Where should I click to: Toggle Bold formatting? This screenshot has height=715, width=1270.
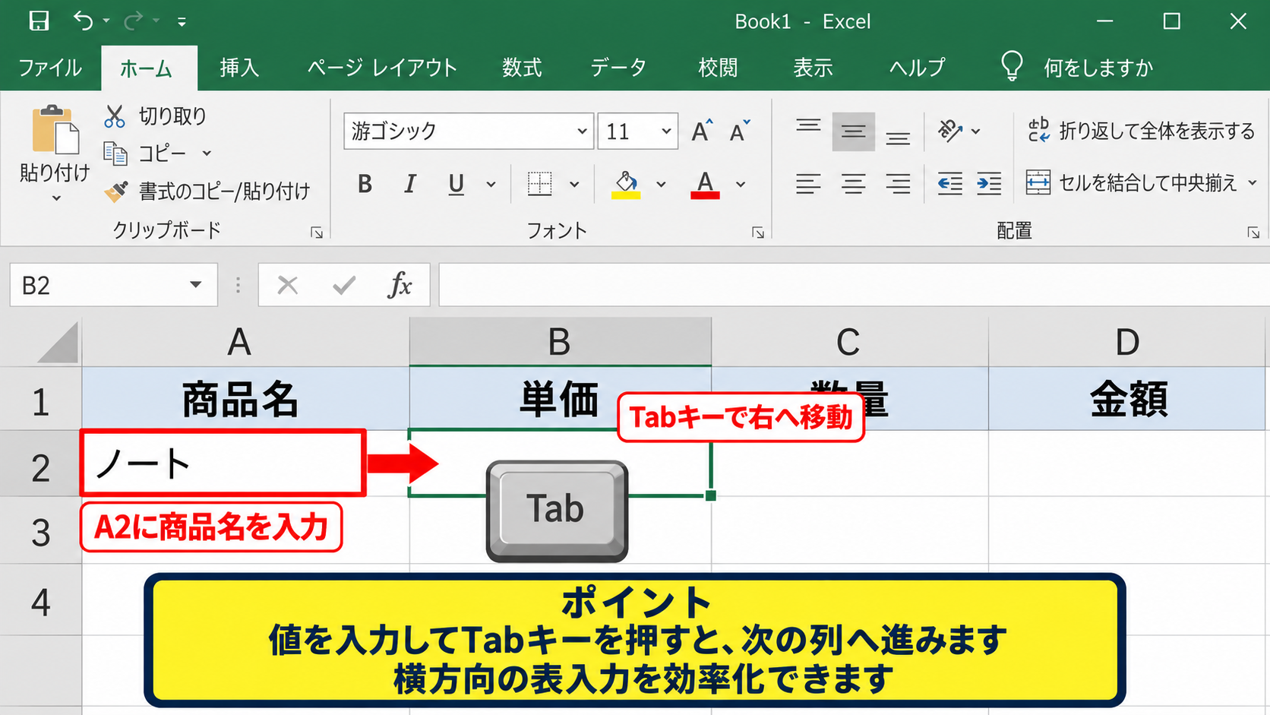click(x=365, y=184)
